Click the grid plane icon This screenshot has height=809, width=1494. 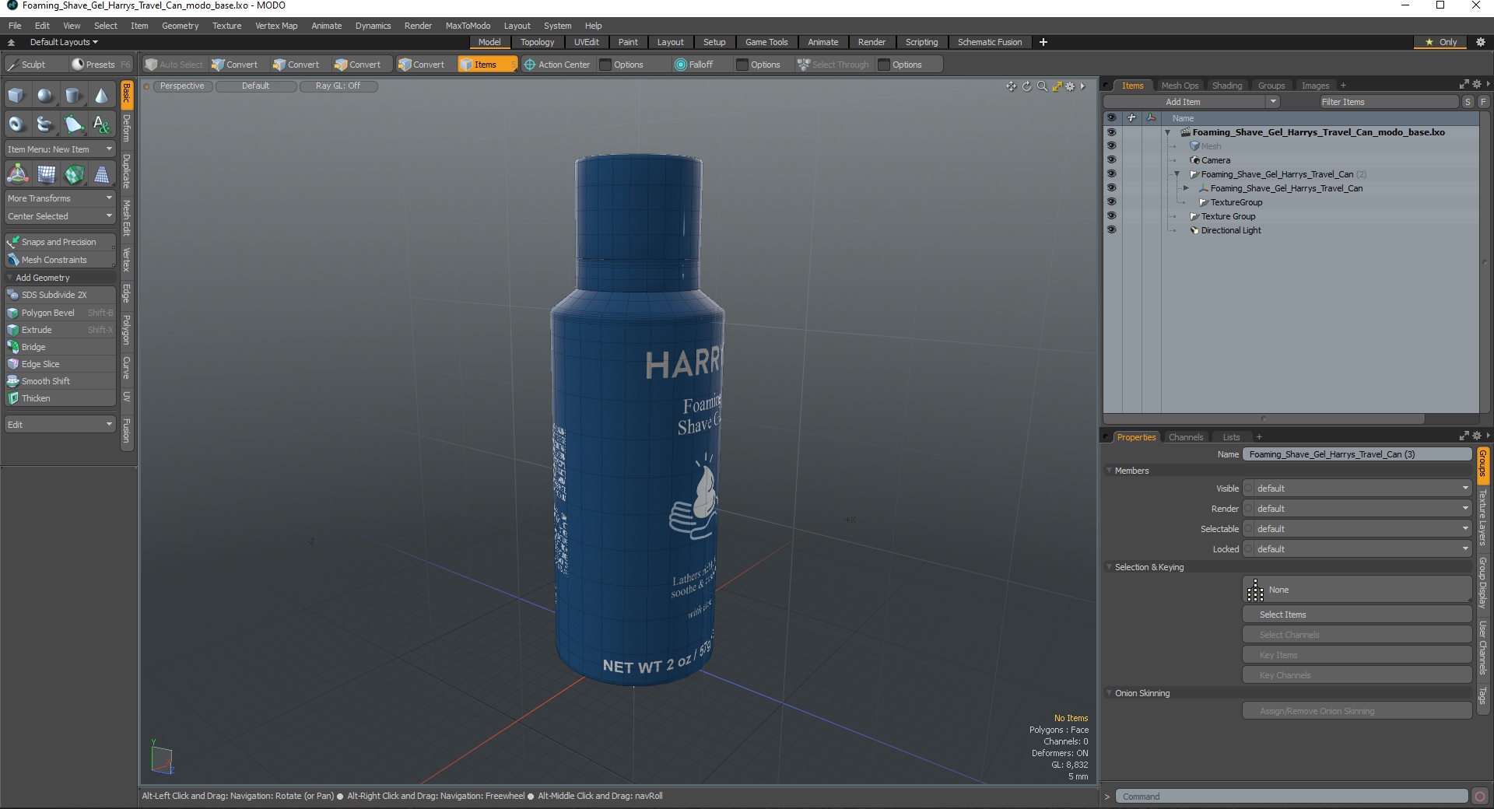pyautogui.click(x=46, y=174)
